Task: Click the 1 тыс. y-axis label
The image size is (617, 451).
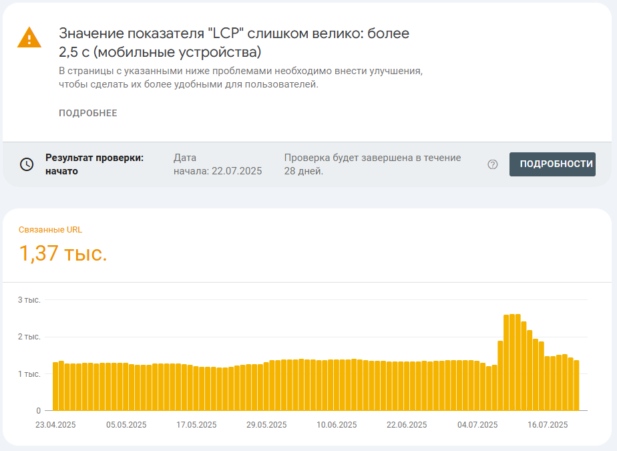Action: pos(29,373)
